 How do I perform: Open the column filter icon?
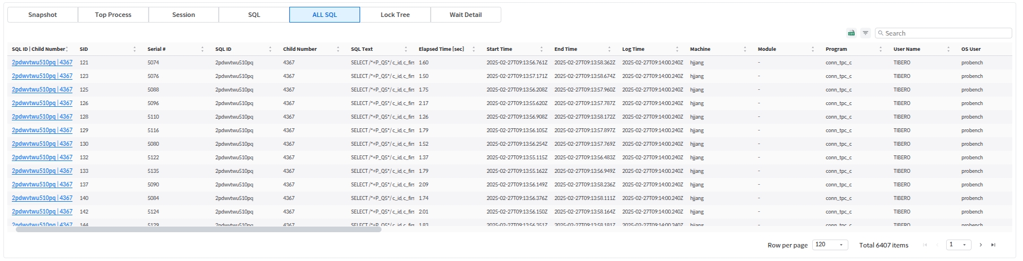click(x=865, y=33)
